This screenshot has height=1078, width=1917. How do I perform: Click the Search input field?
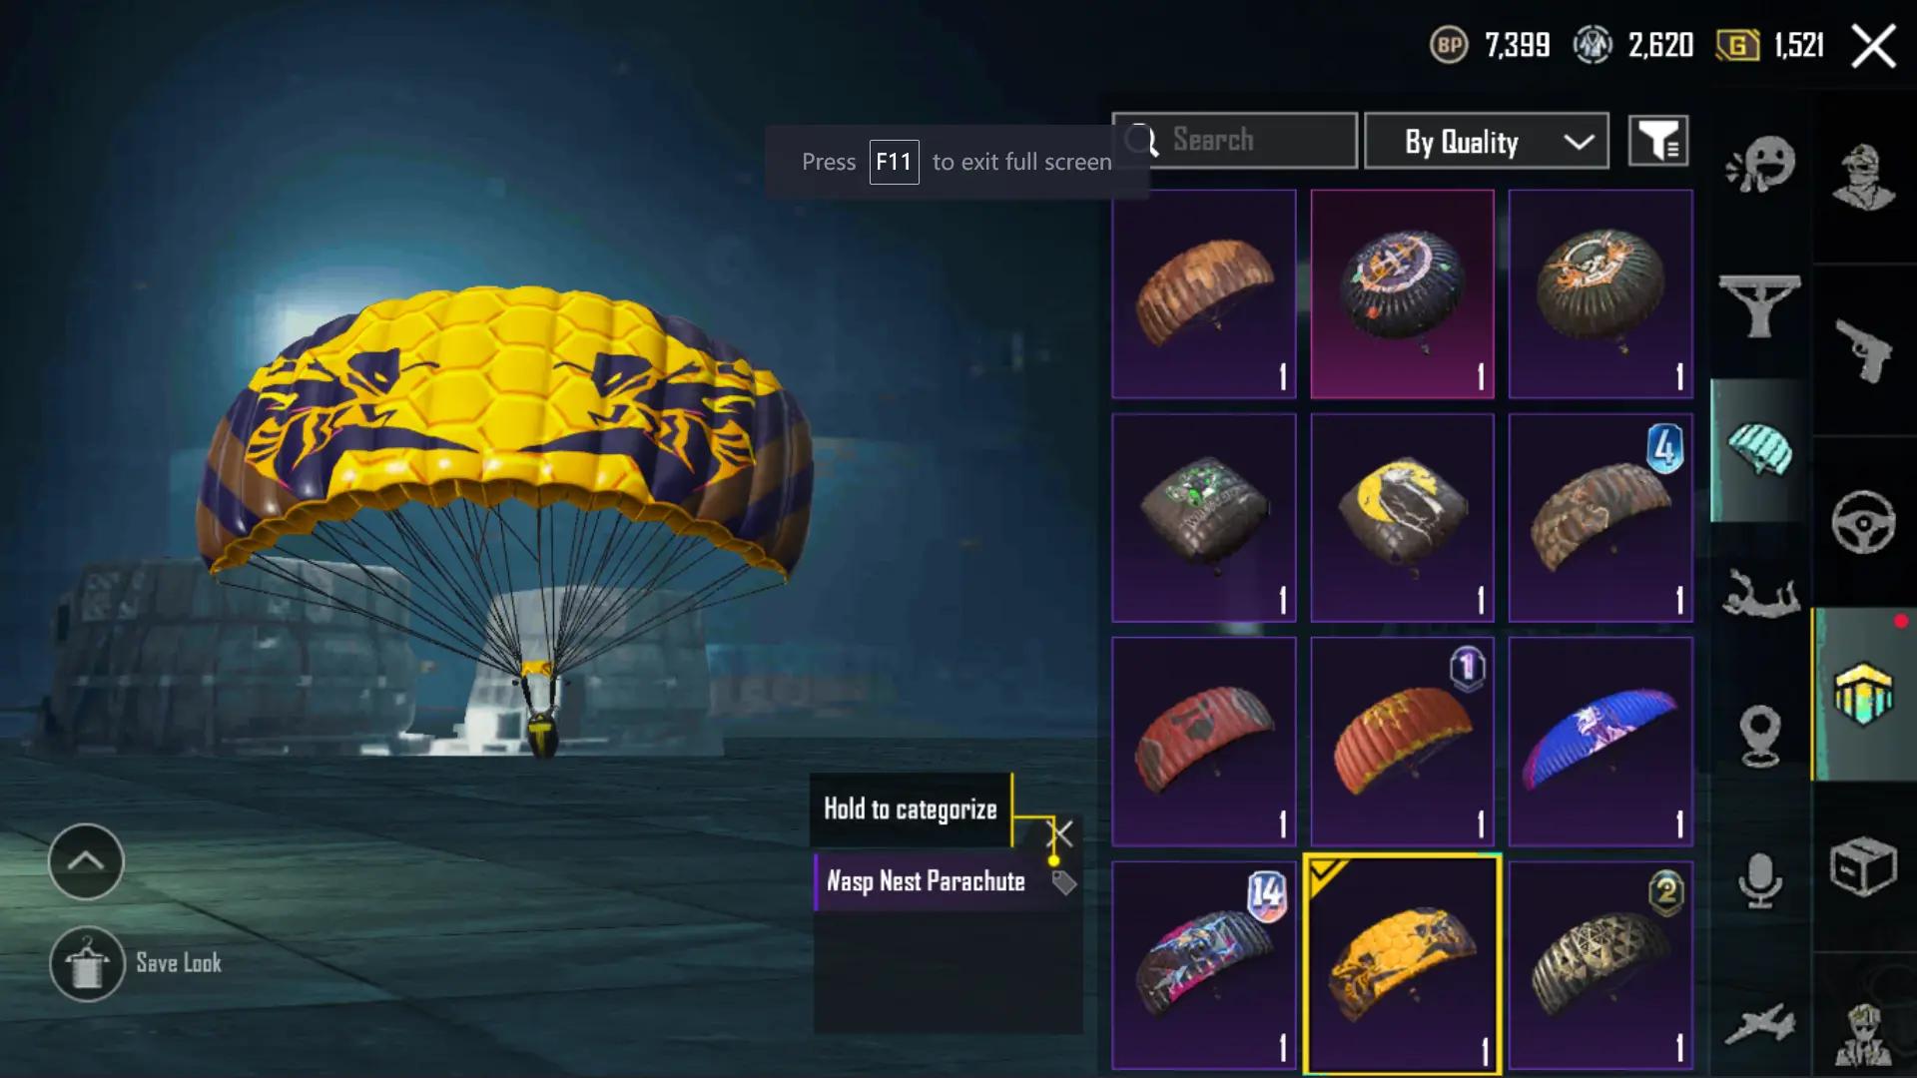click(x=1235, y=141)
